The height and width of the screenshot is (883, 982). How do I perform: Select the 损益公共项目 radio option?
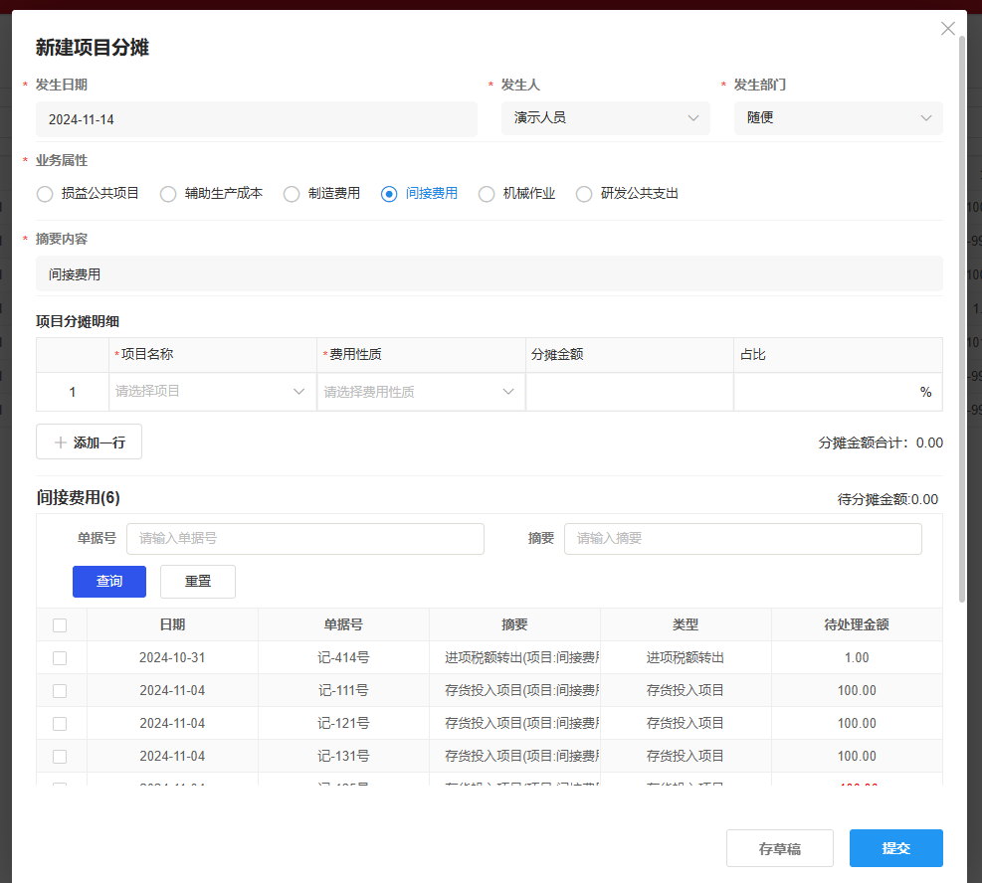point(44,194)
